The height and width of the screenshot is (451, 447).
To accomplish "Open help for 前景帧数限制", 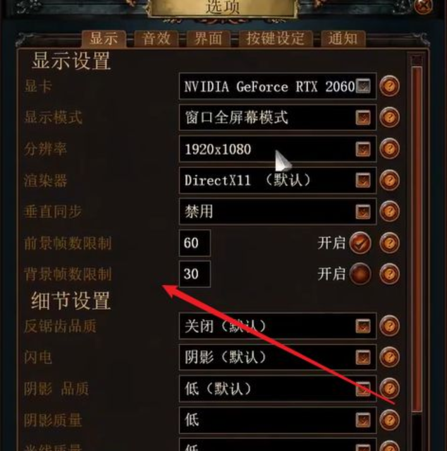I will (x=389, y=243).
